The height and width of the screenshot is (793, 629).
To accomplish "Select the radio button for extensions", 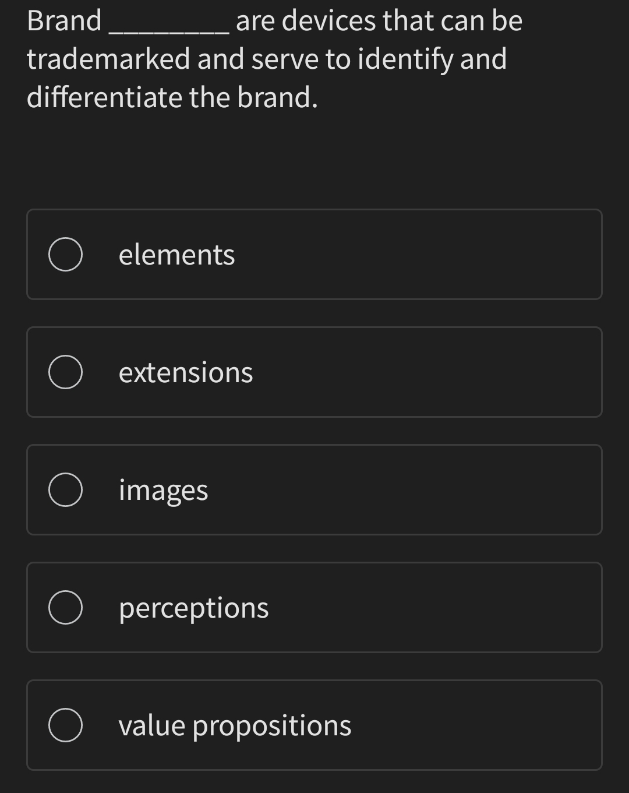I will (66, 372).
